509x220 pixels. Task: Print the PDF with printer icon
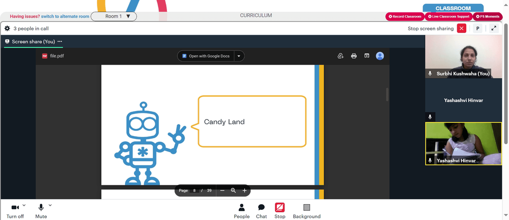[354, 56]
